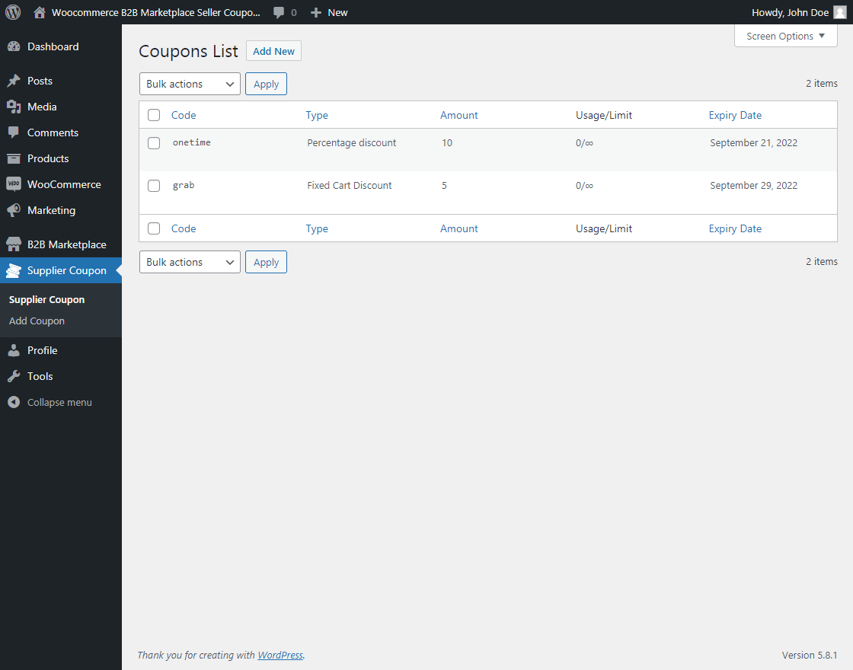The width and height of the screenshot is (853, 670).
Task: Sort by Type in table header
Action: pyautogui.click(x=317, y=115)
